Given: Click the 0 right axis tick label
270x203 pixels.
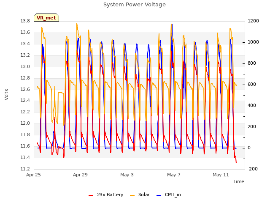Looking at the screenshot, I should coord(249,148).
